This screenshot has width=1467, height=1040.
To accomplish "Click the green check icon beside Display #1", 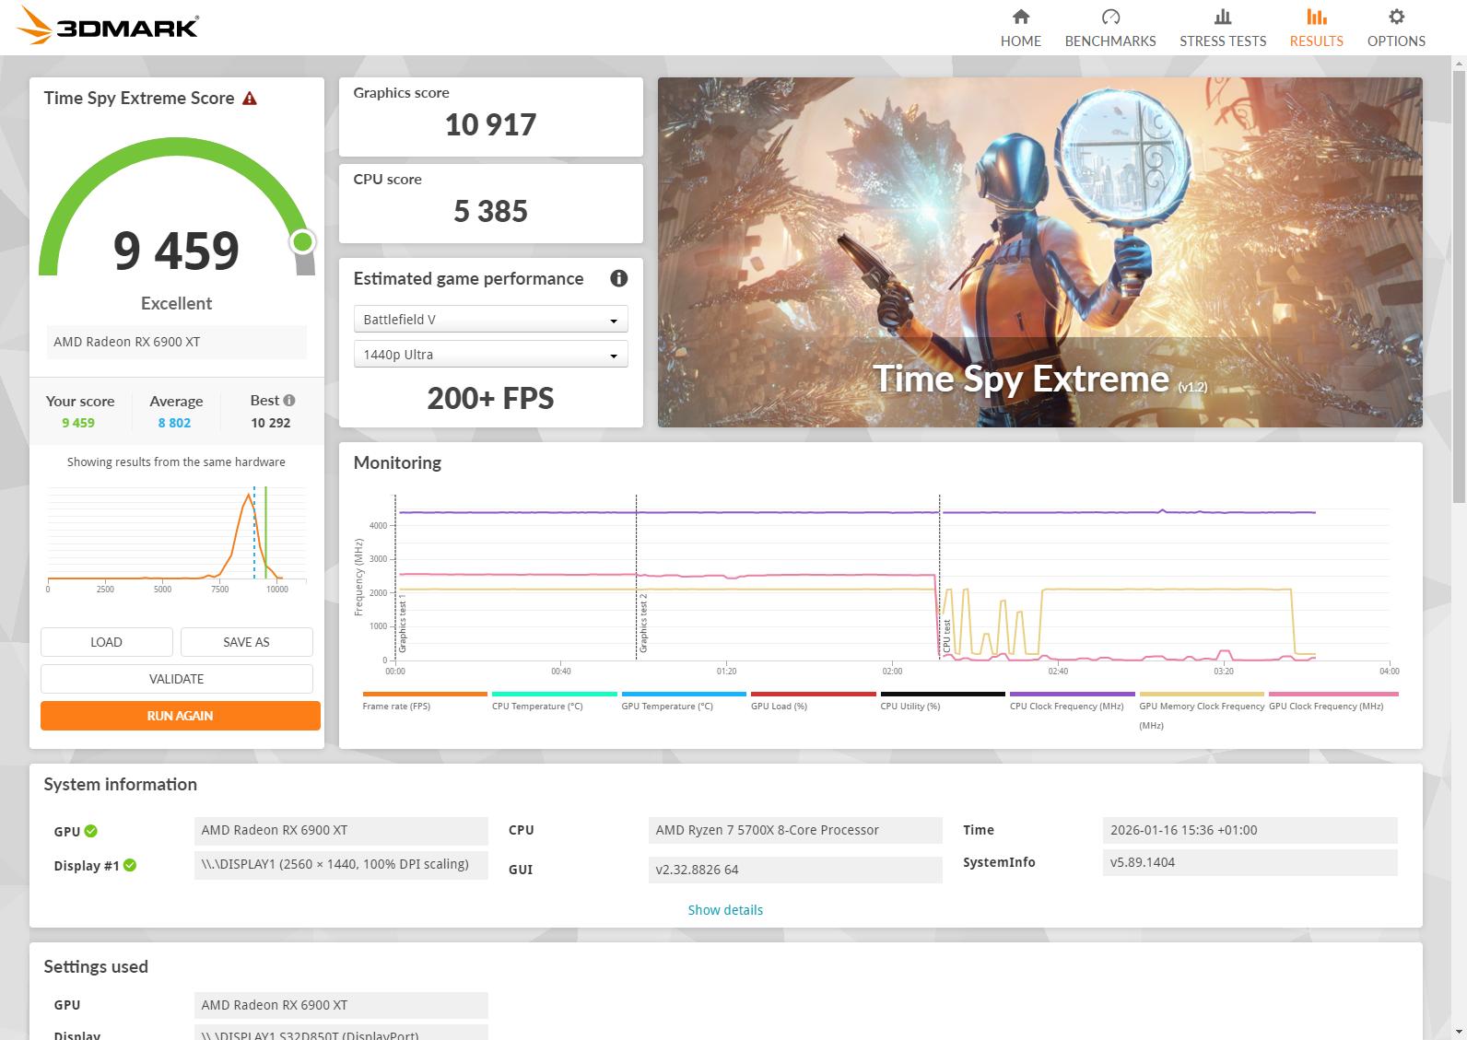I will [x=130, y=865].
